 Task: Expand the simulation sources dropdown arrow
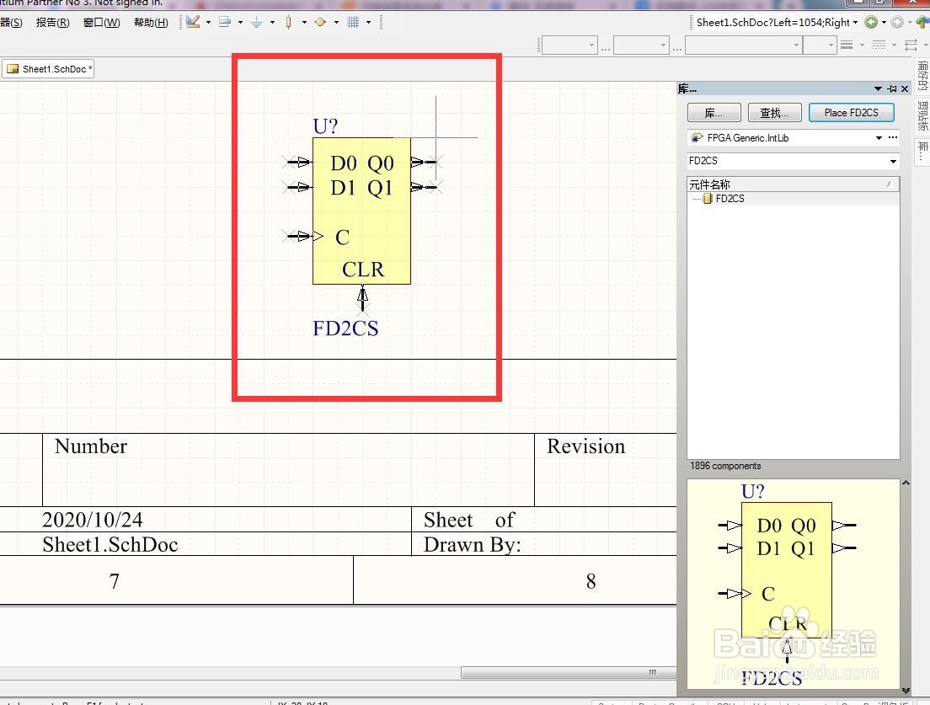coord(336,23)
